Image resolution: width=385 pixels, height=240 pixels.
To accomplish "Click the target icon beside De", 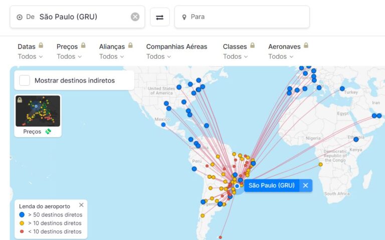I will (20, 17).
